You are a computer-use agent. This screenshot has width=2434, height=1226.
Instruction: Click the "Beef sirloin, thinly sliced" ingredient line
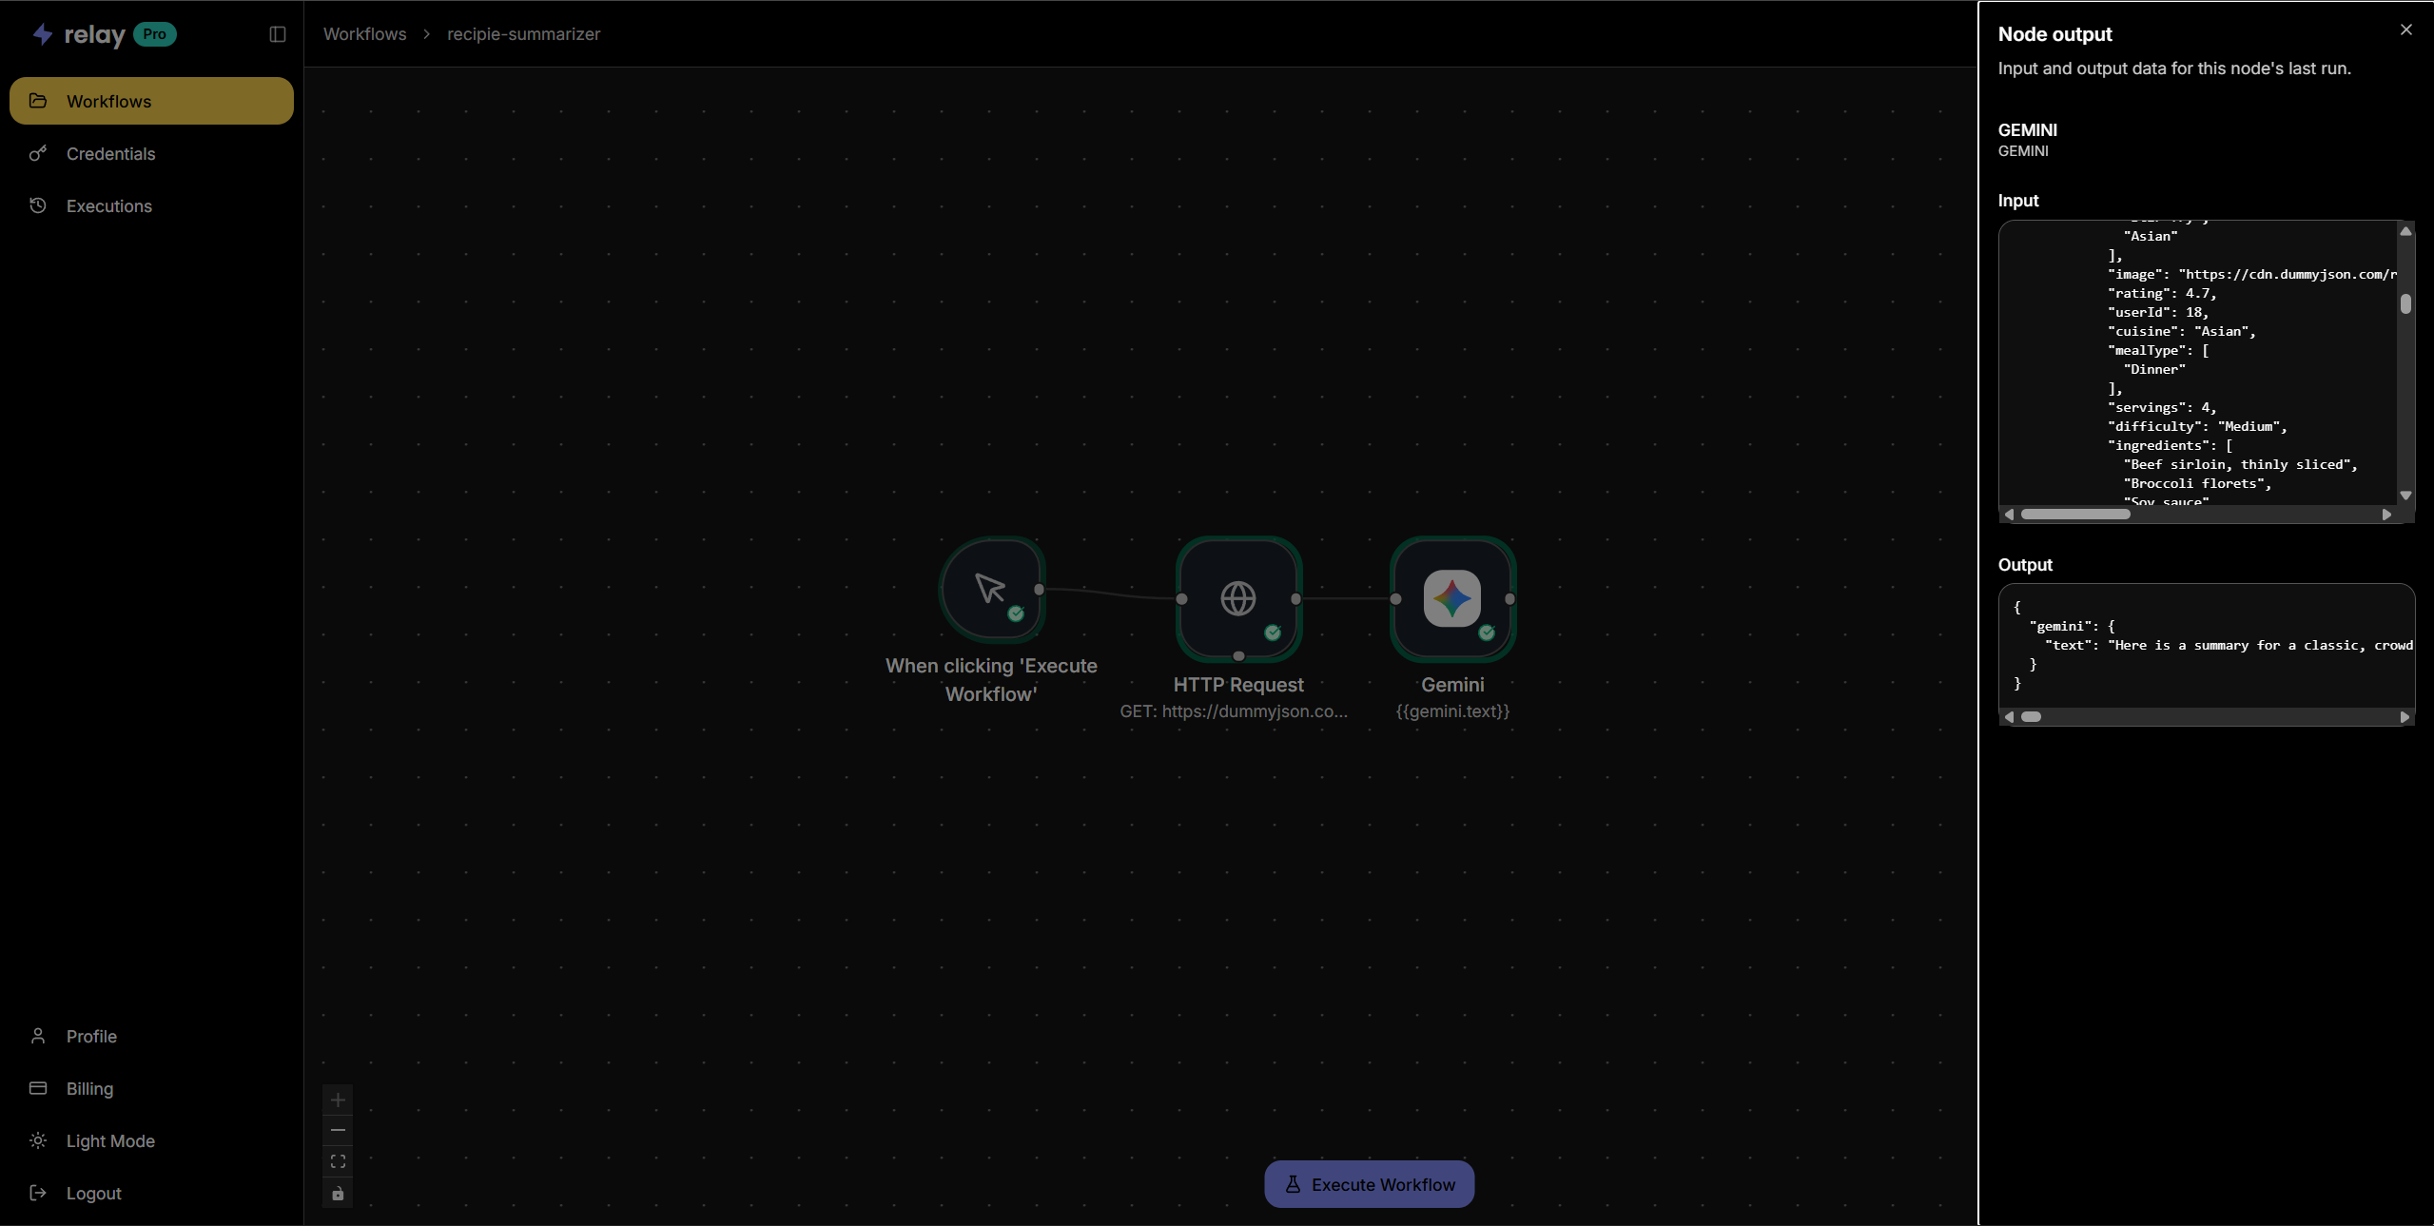point(2241,465)
